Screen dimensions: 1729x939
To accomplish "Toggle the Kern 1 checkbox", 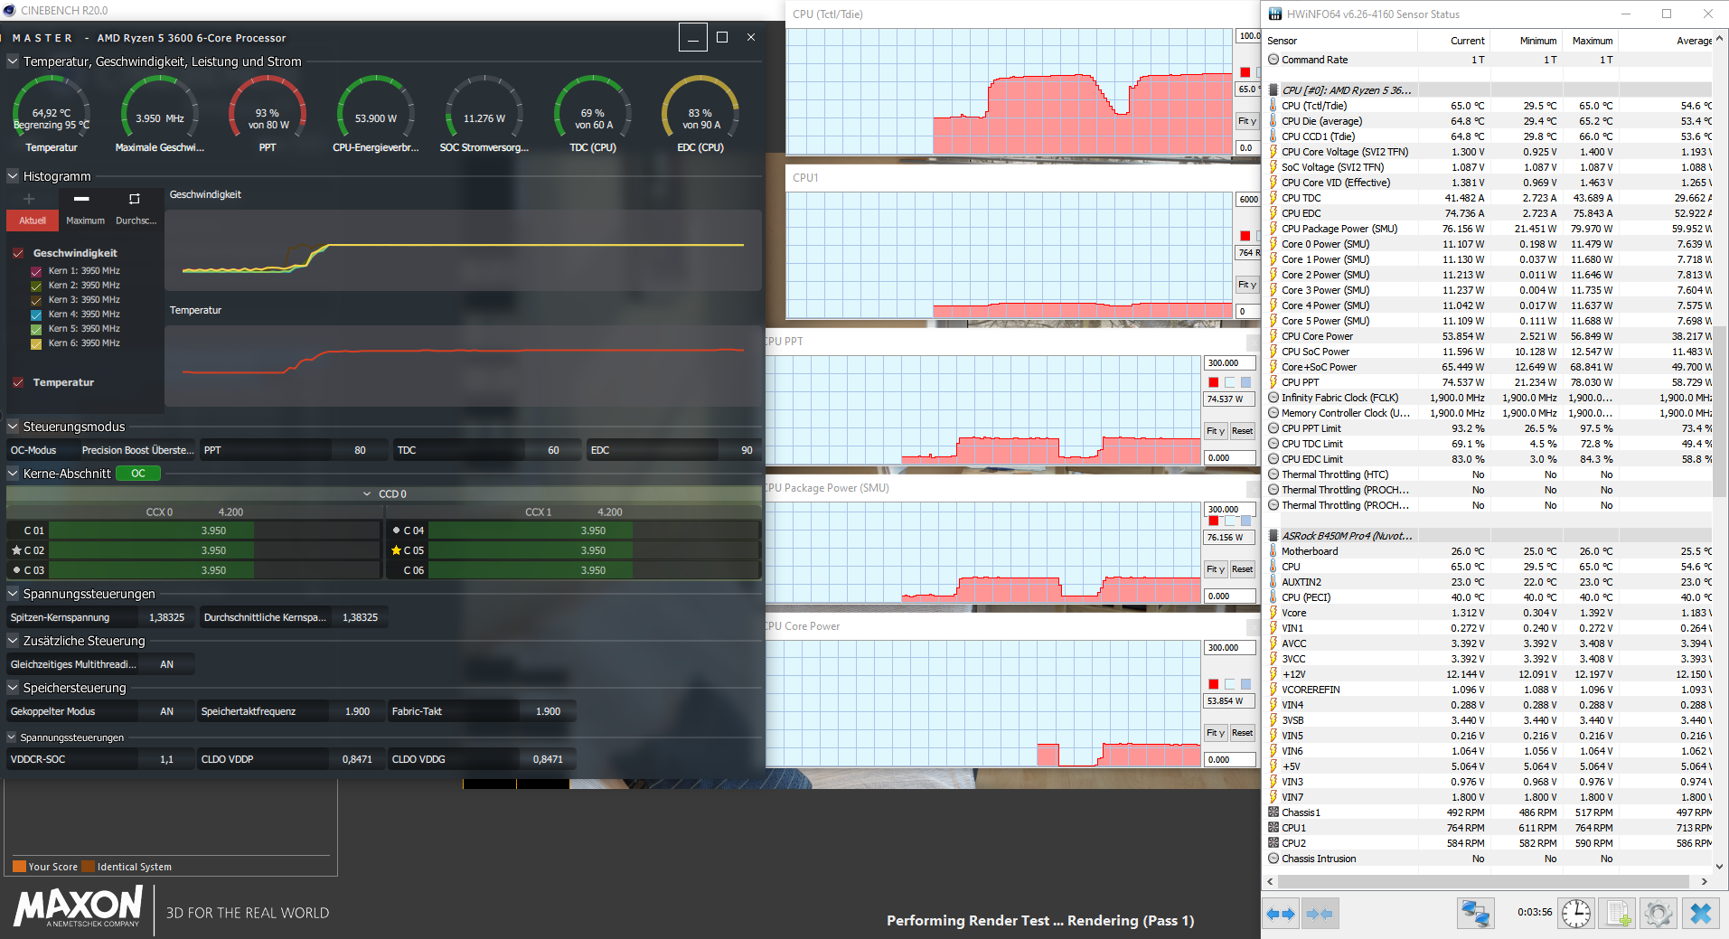I will click(36, 271).
